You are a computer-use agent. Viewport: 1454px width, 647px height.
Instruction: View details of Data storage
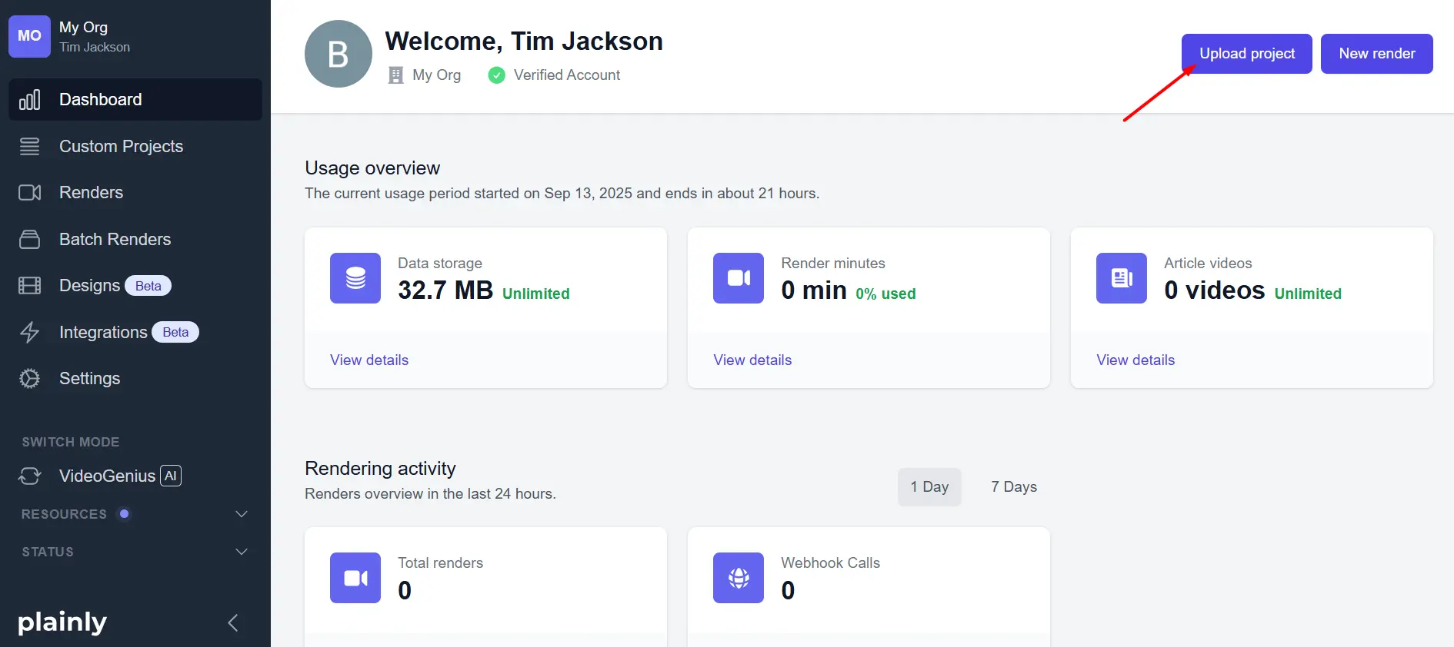click(x=369, y=360)
